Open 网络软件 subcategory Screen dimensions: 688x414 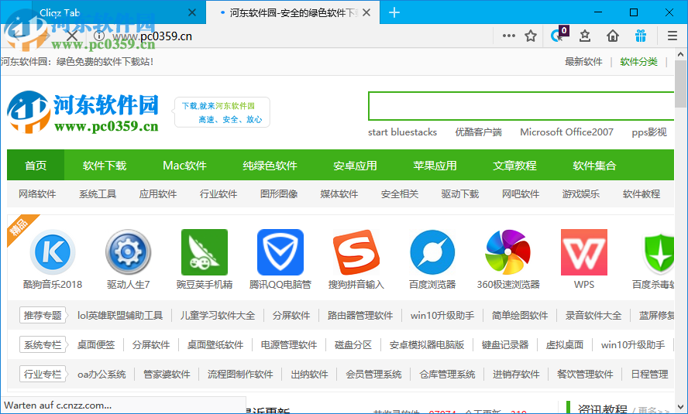(x=37, y=193)
